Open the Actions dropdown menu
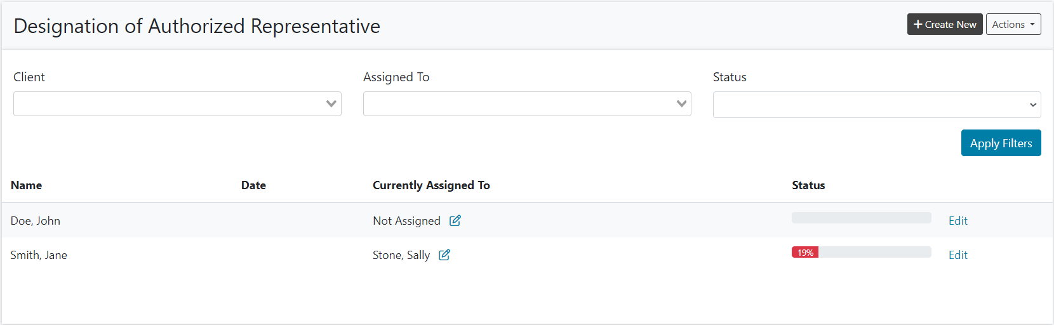The image size is (1054, 325). 1013,25
